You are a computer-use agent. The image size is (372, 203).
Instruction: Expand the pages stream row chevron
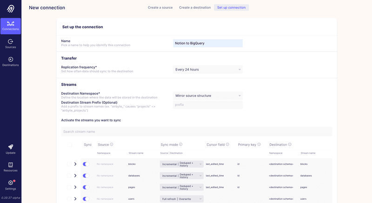(x=75, y=187)
